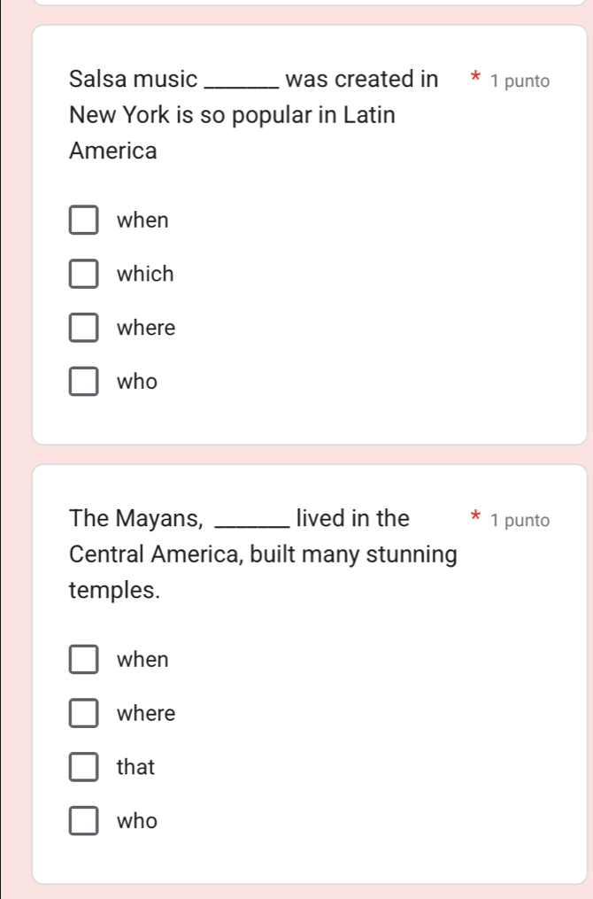This screenshot has width=593, height=899.
Task: Tick 'where' checkbox in the Mayans question
Action: pyautogui.click(x=84, y=714)
